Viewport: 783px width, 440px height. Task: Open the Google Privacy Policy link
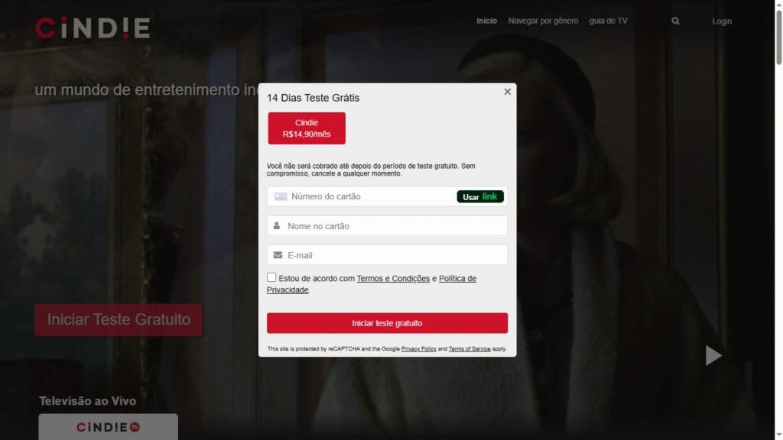pyautogui.click(x=418, y=348)
